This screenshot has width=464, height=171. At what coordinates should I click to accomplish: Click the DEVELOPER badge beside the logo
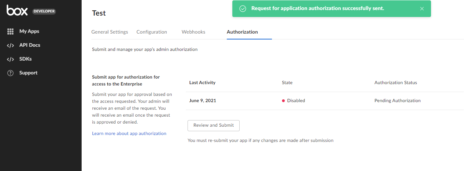pos(44,11)
